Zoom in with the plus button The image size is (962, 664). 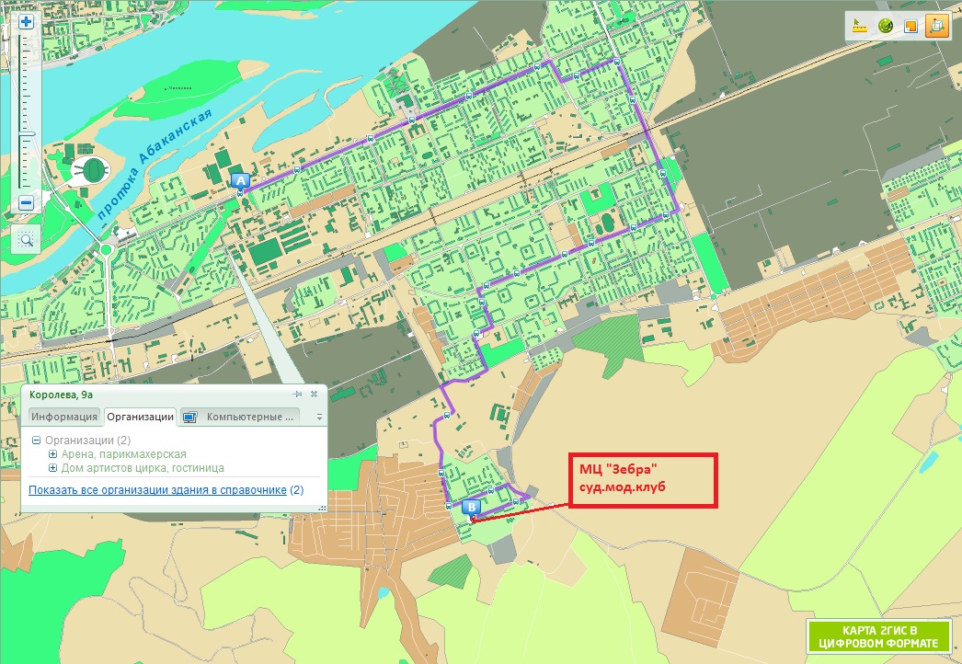[26, 22]
